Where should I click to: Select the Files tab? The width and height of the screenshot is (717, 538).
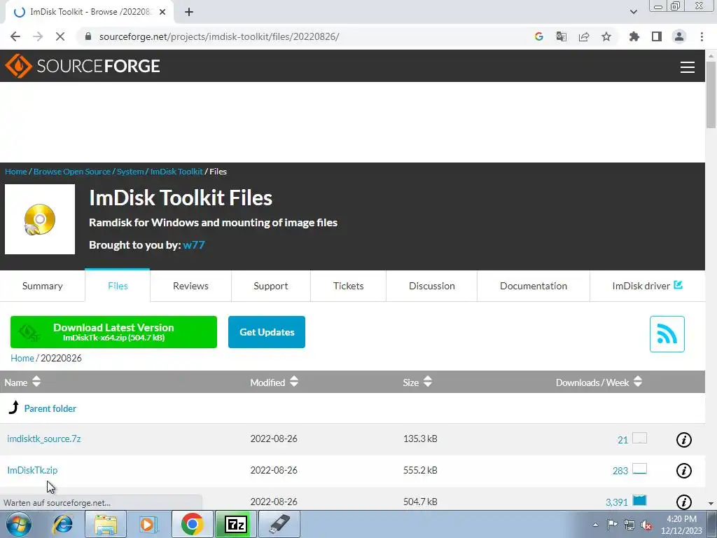coord(118,286)
